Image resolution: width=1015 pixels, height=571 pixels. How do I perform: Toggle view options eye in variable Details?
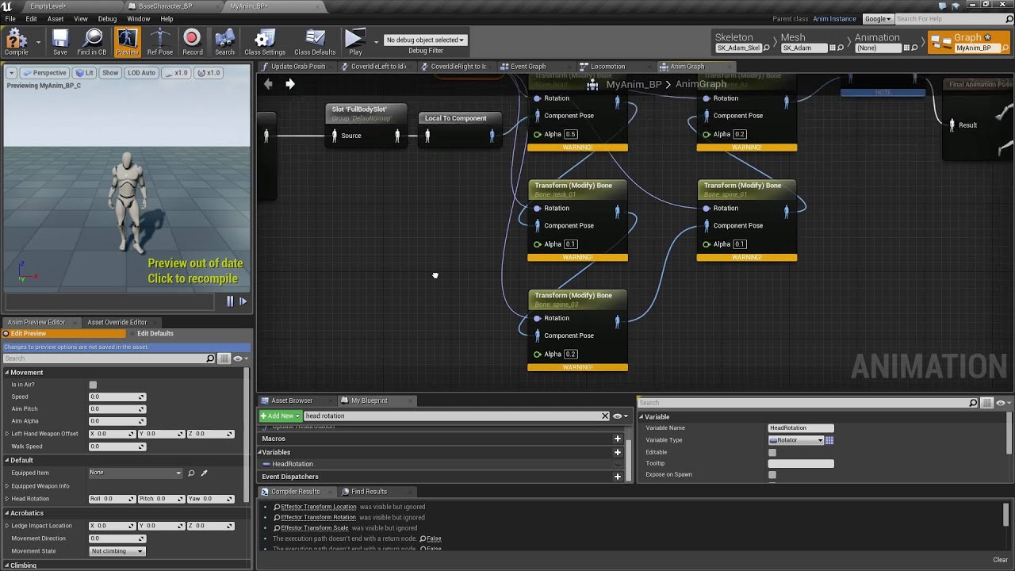coord(1002,403)
